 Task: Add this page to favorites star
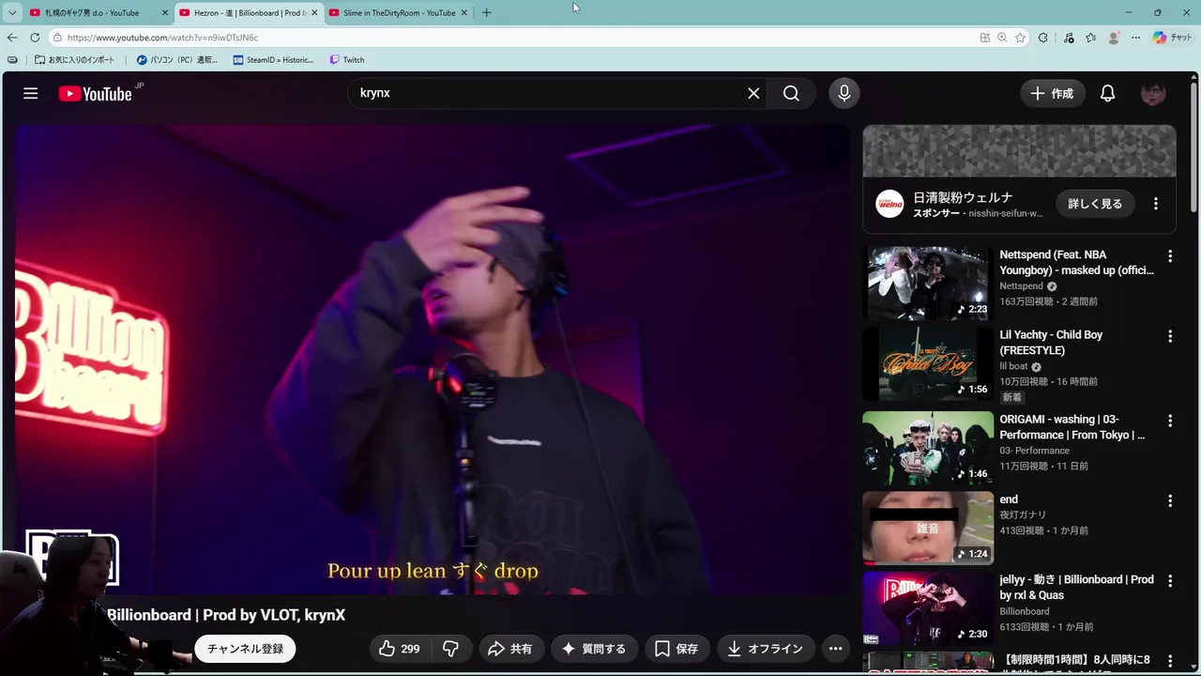point(1020,38)
